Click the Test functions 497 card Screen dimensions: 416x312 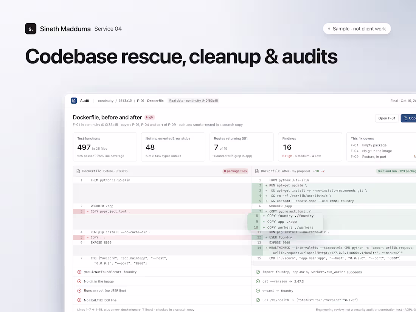click(x=105, y=147)
